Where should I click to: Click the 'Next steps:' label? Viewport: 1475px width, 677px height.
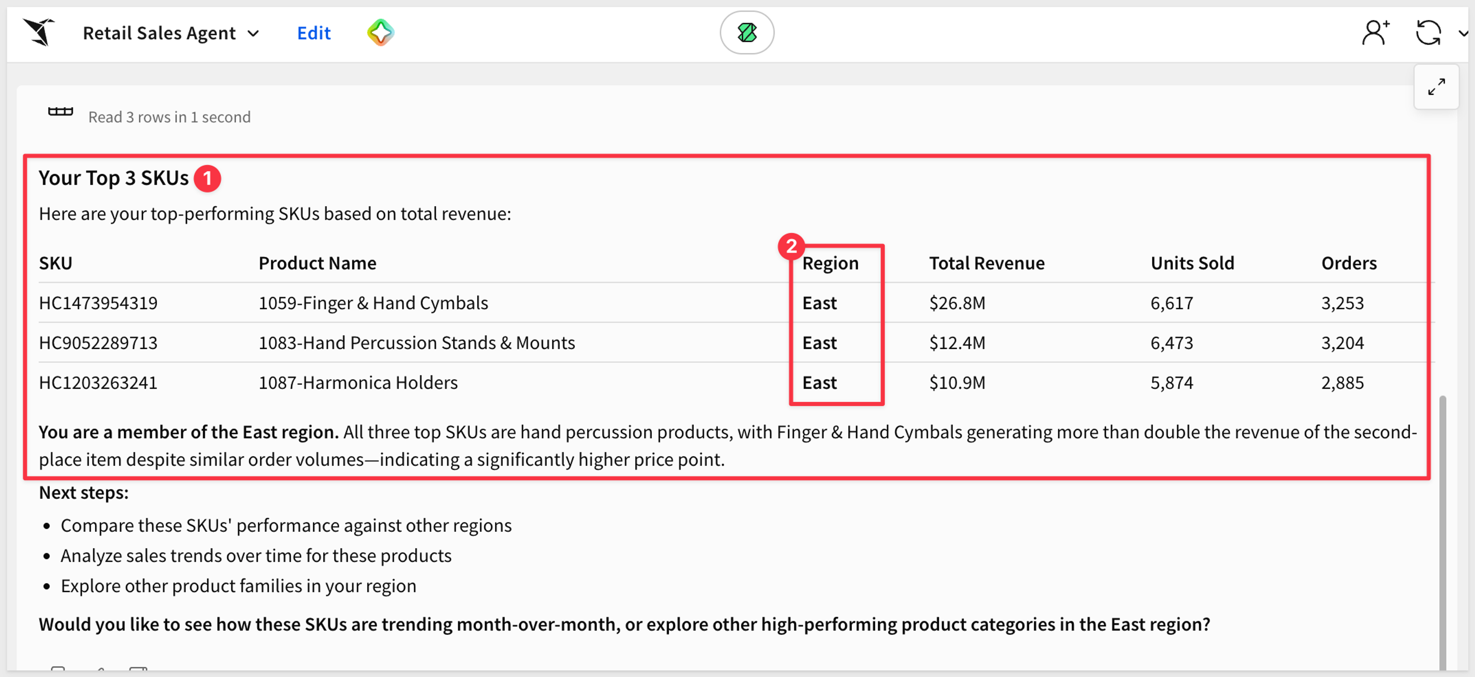pyautogui.click(x=84, y=493)
